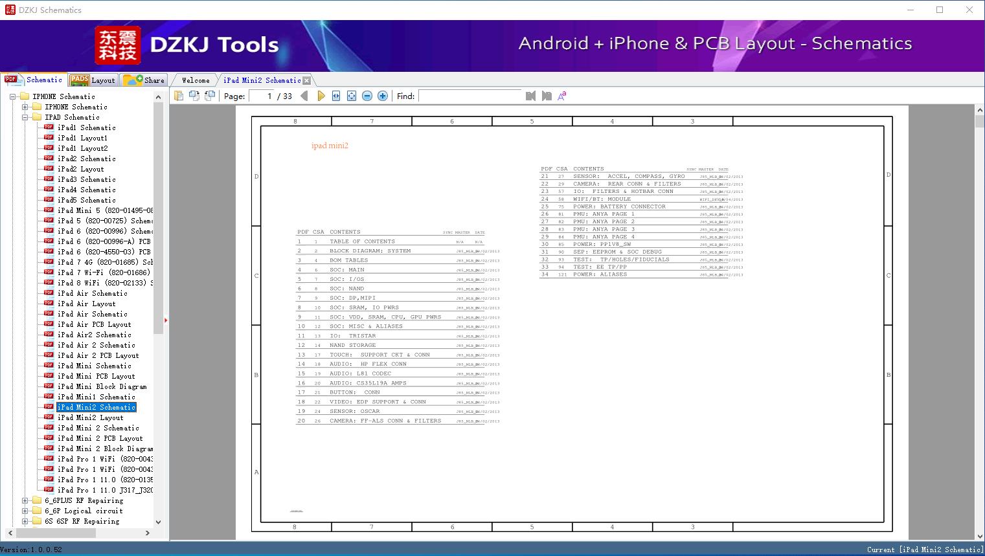Open iPad Mini Block Diagram entry

click(102, 386)
